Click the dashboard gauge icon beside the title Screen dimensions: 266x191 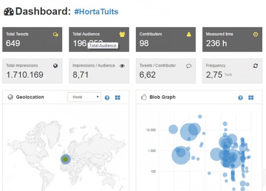click(x=9, y=12)
